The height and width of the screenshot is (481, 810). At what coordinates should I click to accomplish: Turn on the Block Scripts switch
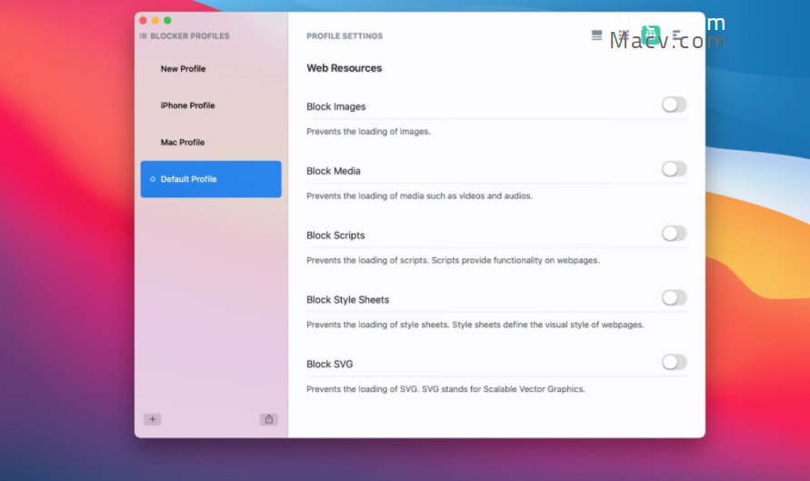pyautogui.click(x=675, y=234)
